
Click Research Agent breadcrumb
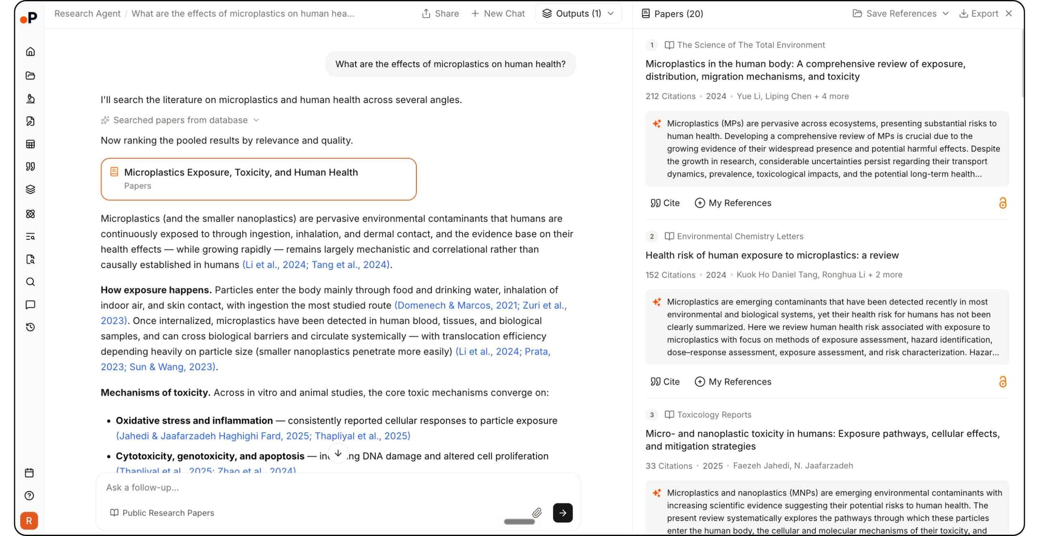point(87,13)
